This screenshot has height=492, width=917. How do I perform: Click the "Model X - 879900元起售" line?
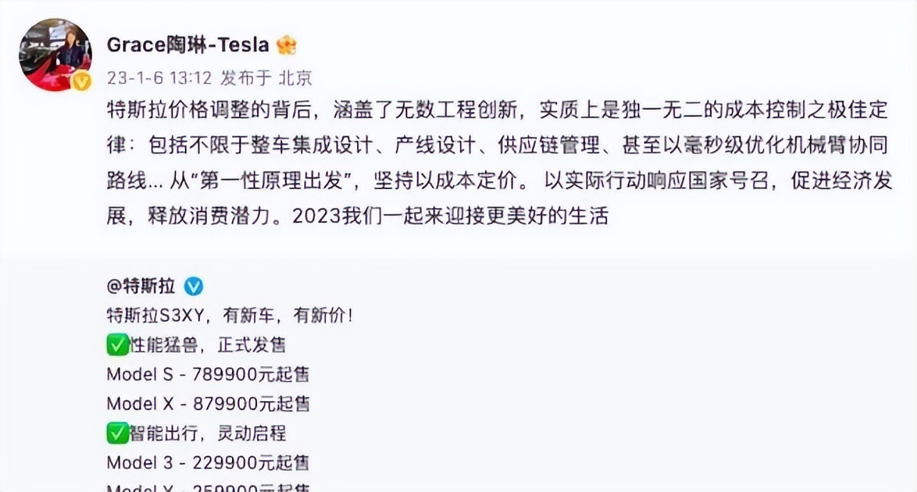pos(208,404)
